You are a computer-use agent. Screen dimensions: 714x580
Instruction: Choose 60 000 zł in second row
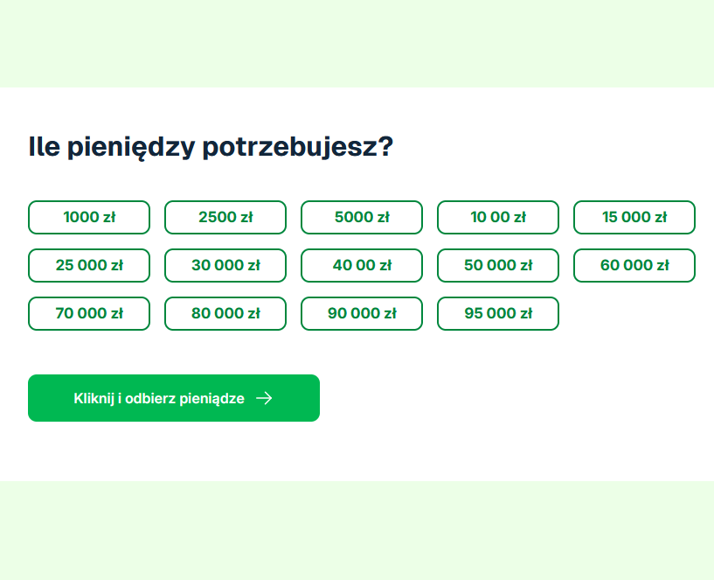634,265
